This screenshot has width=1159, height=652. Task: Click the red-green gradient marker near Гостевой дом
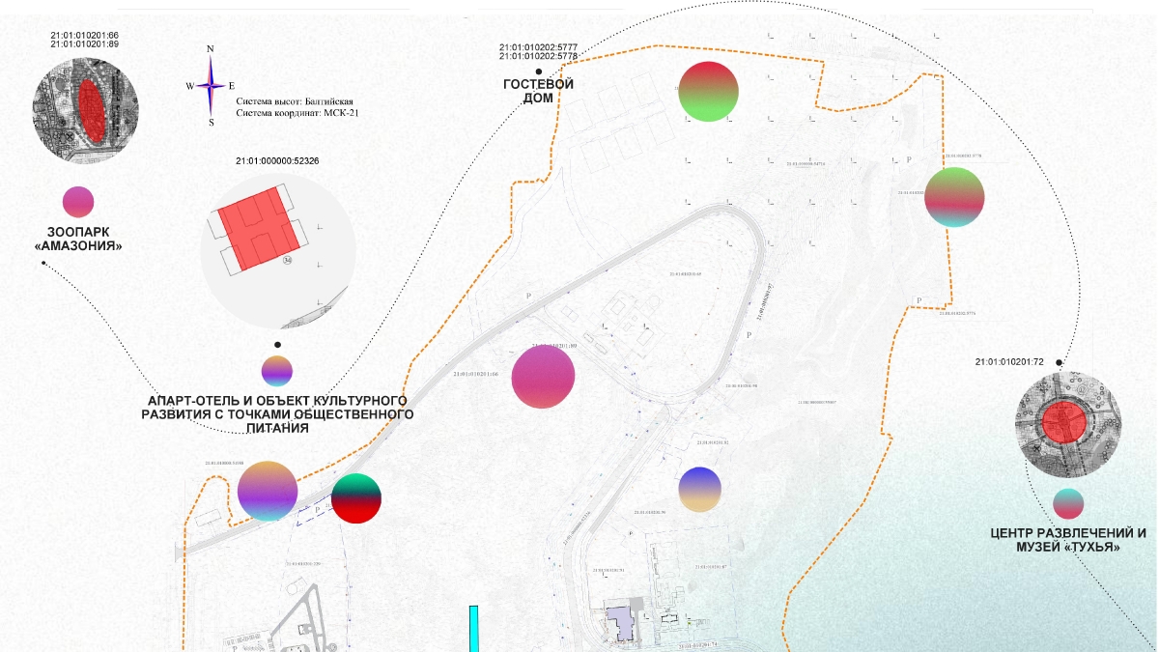(708, 92)
